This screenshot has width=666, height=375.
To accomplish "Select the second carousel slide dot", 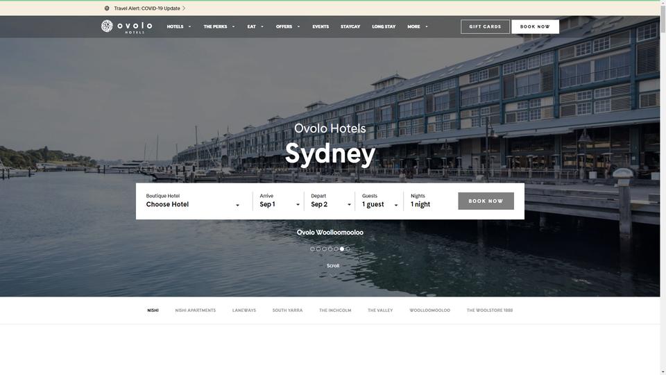I will [318, 249].
